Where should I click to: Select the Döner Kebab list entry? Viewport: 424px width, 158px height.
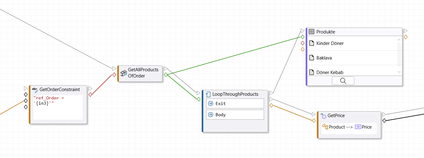[x=330, y=72]
